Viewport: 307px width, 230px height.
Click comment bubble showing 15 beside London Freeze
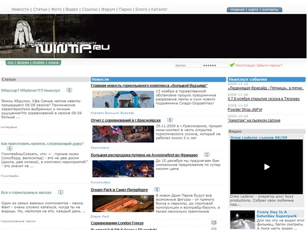pyautogui.click(x=214, y=223)
